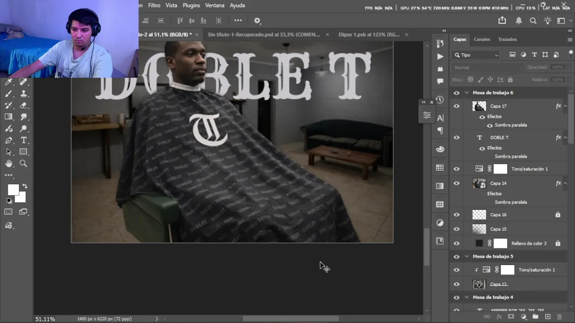Image resolution: width=575 pixels, height=323 pixels.
Task: Collapse the Mesa de trabajo 5 group
Action: [466, 257]
